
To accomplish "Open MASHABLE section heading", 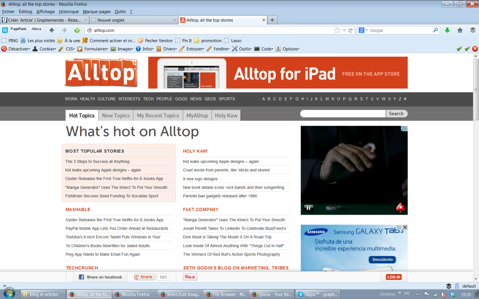I will click(78, 209).
